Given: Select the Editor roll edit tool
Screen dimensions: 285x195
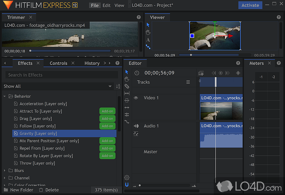Looking at the screenshot, I should pos(127,114).
